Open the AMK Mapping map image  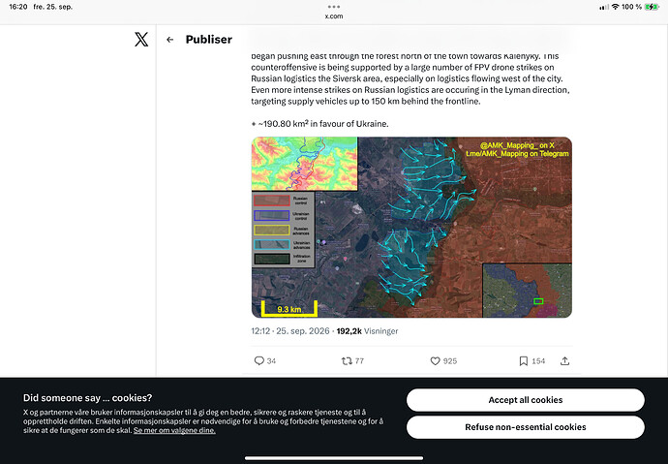click(411, 227)
